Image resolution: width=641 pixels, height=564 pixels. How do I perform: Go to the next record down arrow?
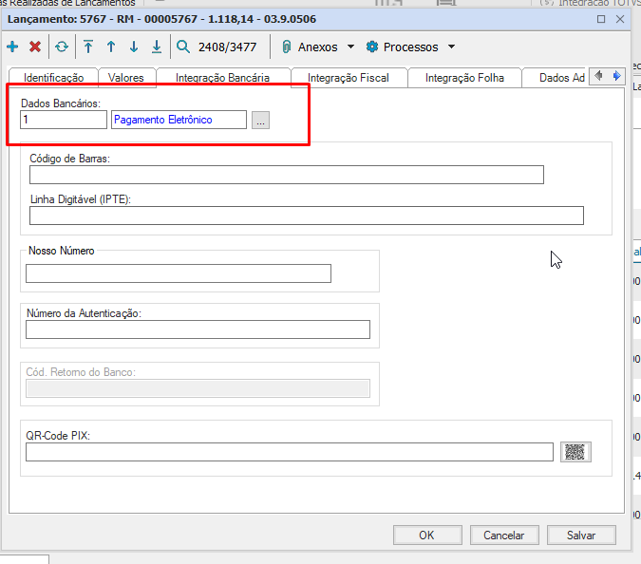tap(134, 47)
